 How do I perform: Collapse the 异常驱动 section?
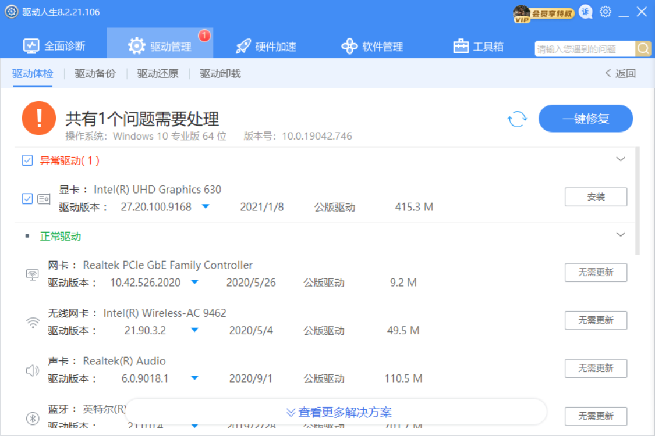click(x=621, y=159)
